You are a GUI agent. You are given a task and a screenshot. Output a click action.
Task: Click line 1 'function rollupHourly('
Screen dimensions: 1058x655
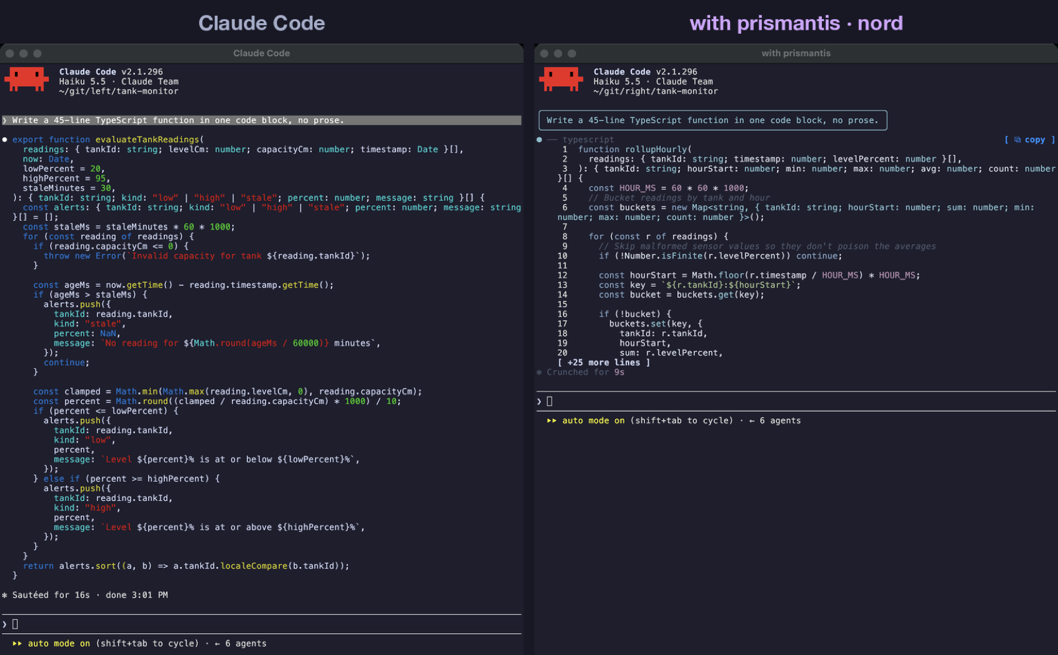[x=635, y=149]
